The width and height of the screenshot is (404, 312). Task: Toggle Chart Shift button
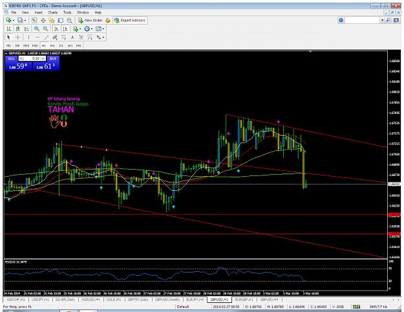coord(65,28)
